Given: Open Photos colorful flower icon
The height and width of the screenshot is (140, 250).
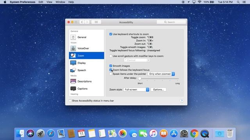Looking at the screenshot, I should (122, 133).
